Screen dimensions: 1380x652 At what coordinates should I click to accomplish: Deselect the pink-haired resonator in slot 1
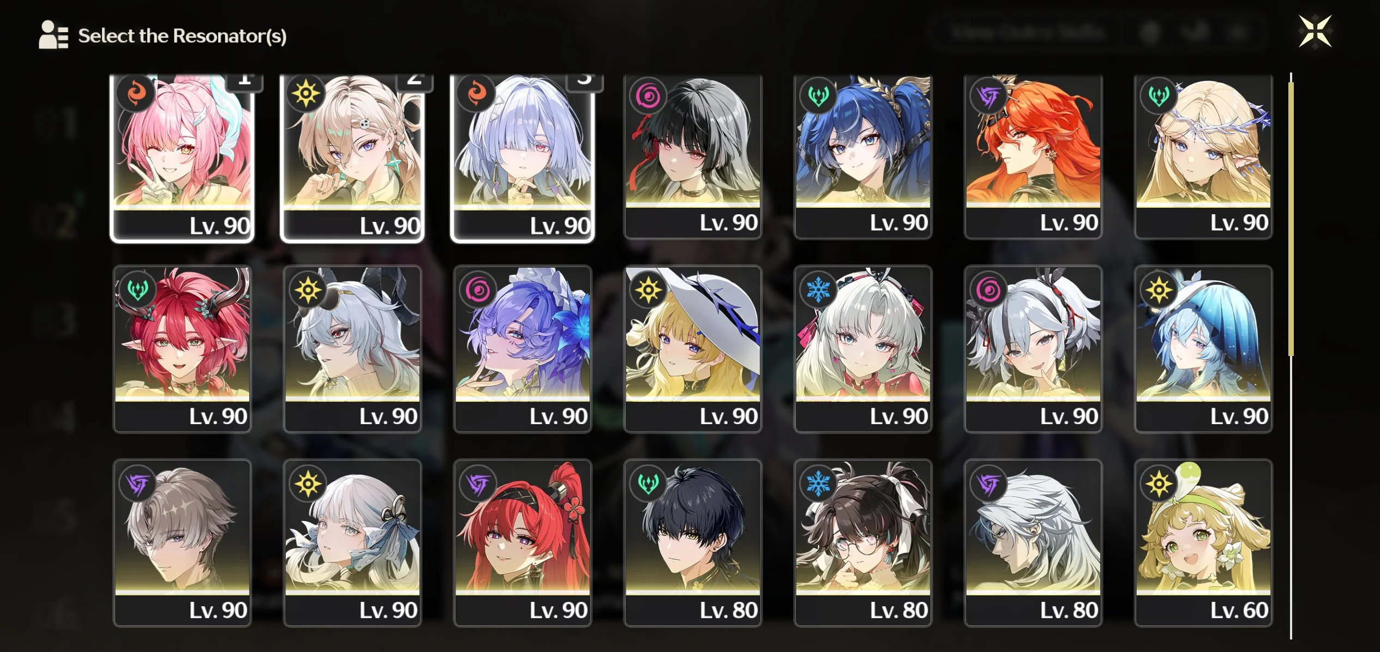tap(182, 158)
